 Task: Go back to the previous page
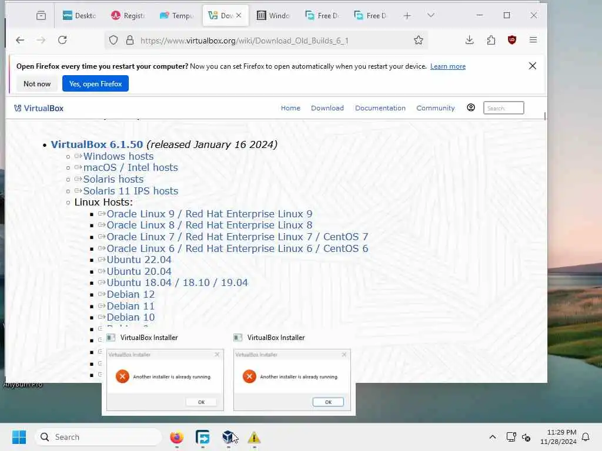point(20,40)
